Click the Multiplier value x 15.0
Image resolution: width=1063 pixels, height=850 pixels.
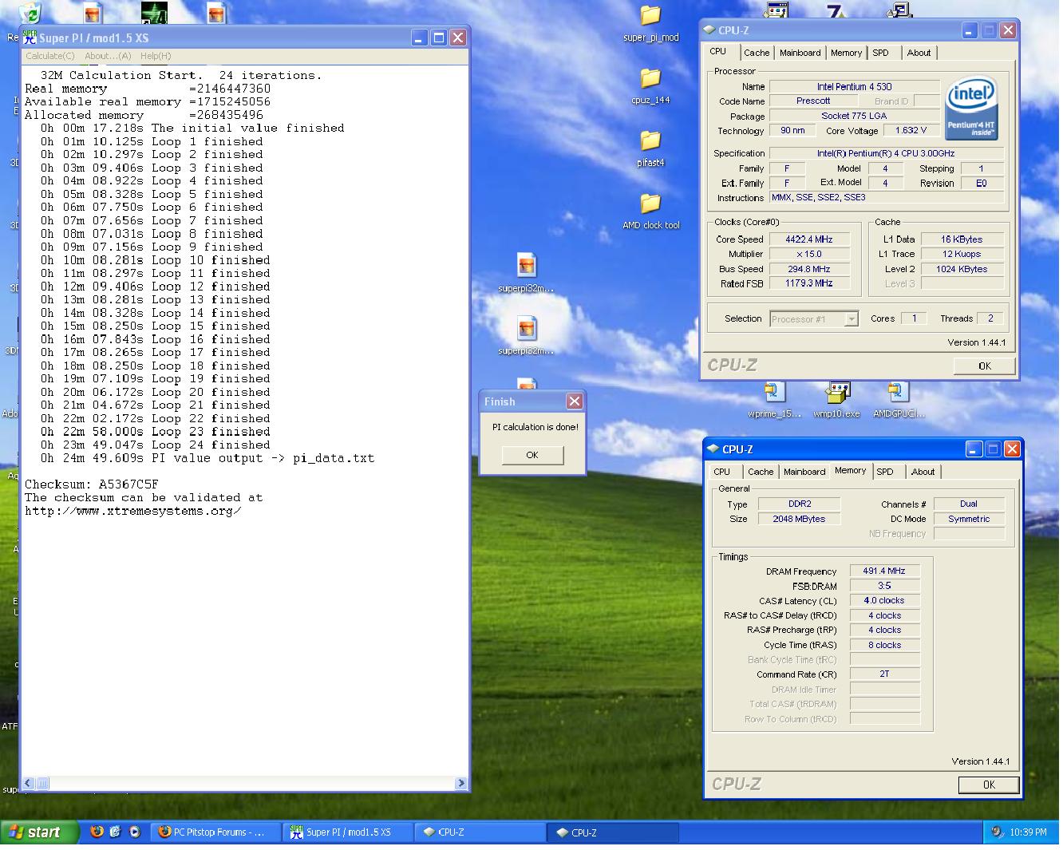point(808,254)
